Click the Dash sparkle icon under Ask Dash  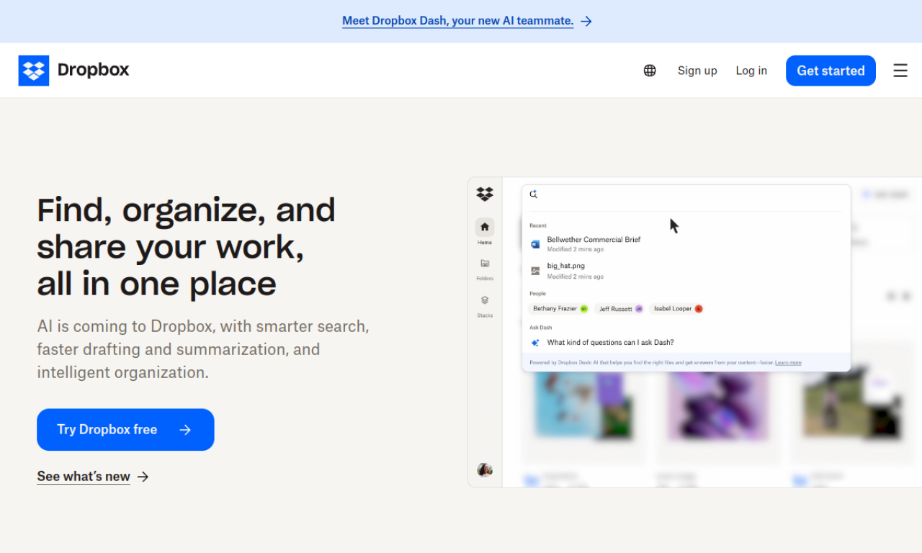pyautogui.click(x=536, y=342)
